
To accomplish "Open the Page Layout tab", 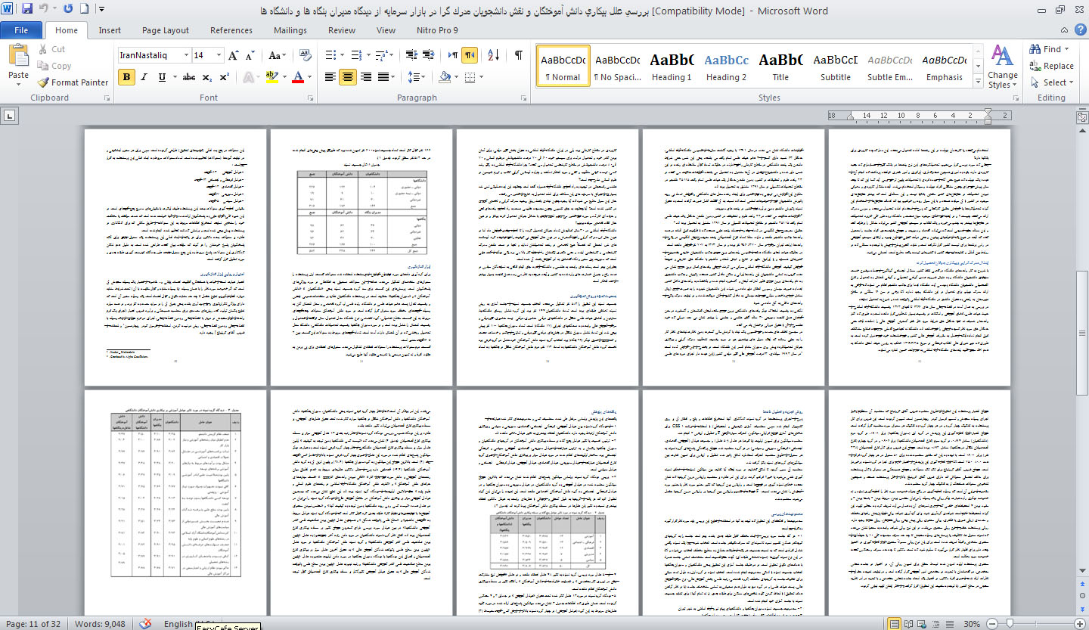I will coord(166,30).
